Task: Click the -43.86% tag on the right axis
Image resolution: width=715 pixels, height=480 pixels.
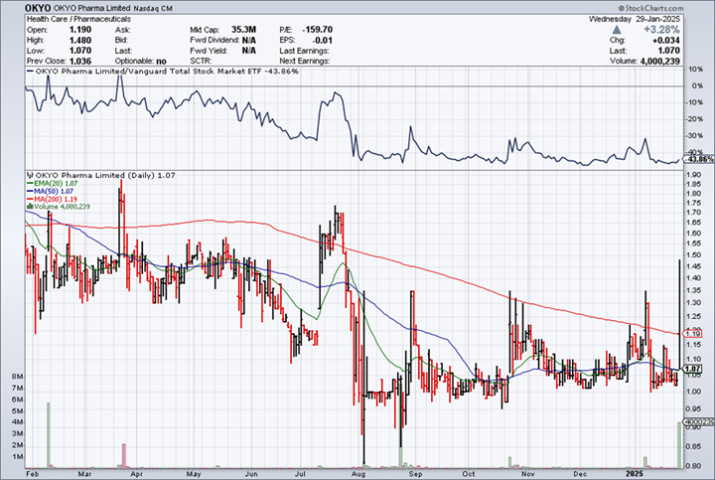Action: pos(699,159)
